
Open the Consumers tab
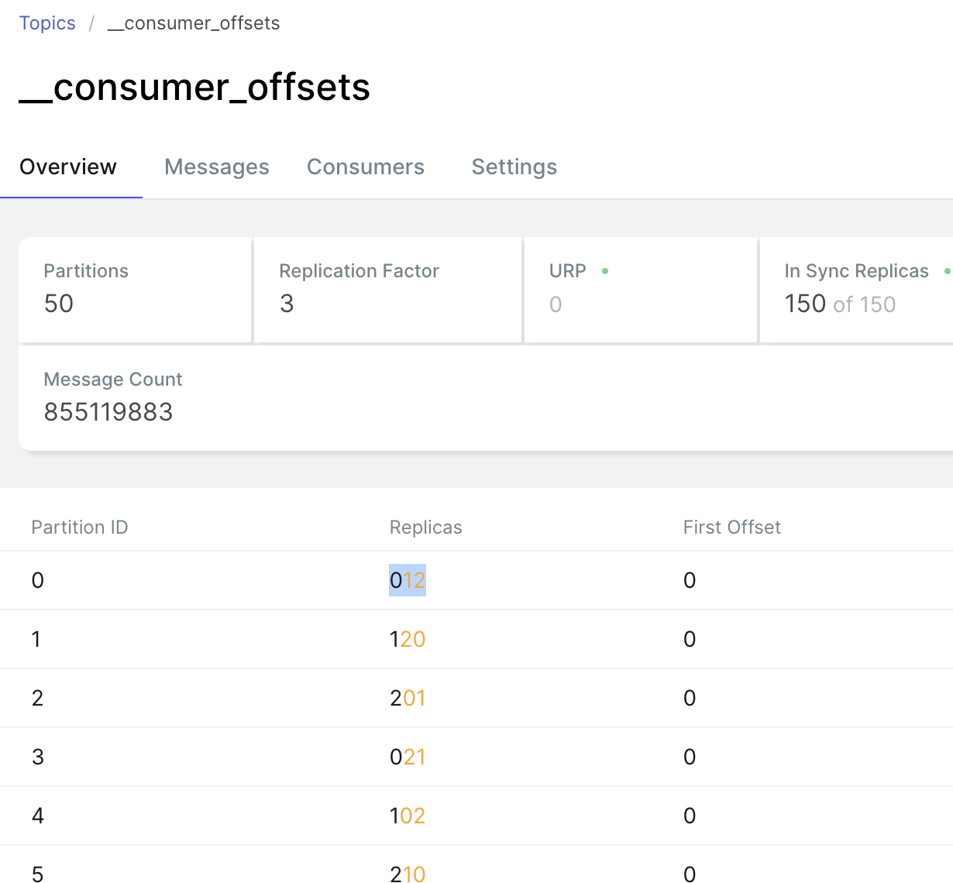pos(366,167)
